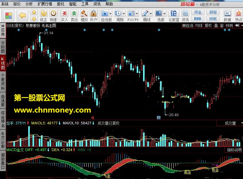Image resolution: width=243 pixels, height=179 pixels.
Task: Toggle 均线 moving averages display
Action: pyautogui.click(x=199, y=25)
